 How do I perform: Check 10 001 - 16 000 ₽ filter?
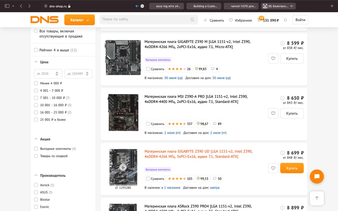coord(36,105)
